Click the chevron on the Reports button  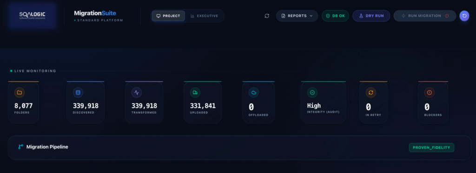point(311,16)
